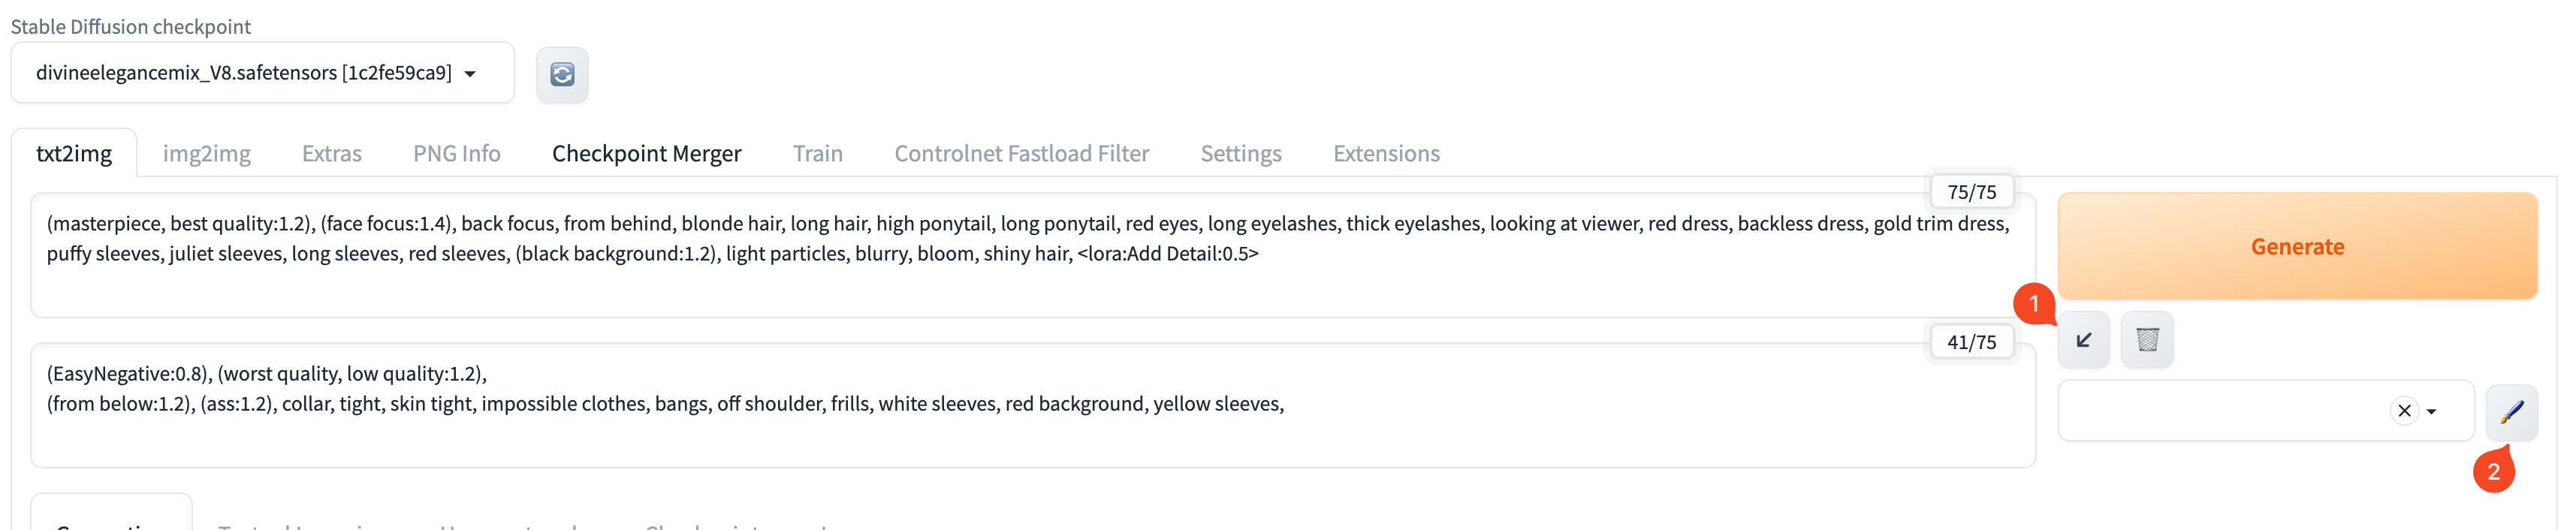Image resolution: width=2576 pixels, height=530 pixels.
Task: Clear the prompt with the trash icon
Action: tap(2147, 340)
